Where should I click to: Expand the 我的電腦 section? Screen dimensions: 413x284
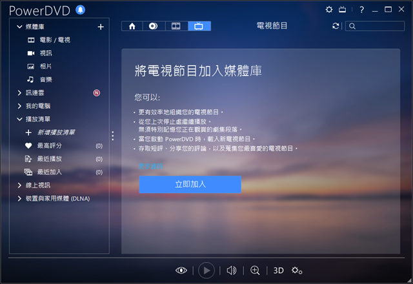coord(19,106)
